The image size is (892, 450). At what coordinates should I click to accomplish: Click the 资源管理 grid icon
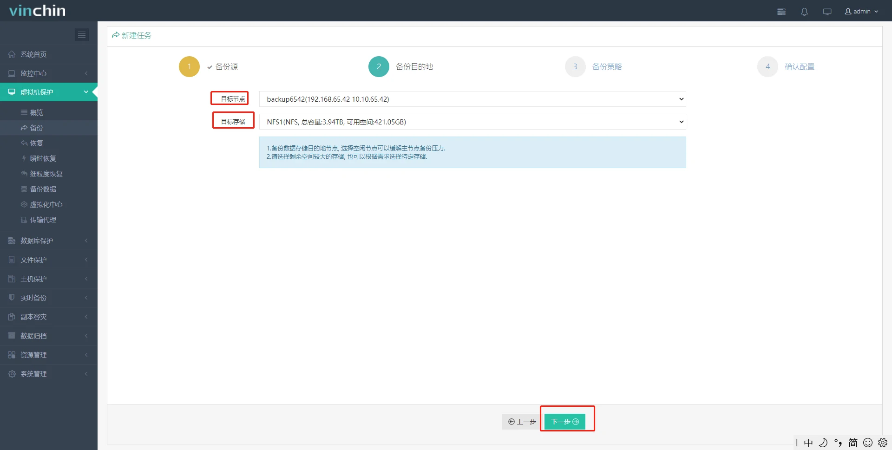[x=12, y=355]
